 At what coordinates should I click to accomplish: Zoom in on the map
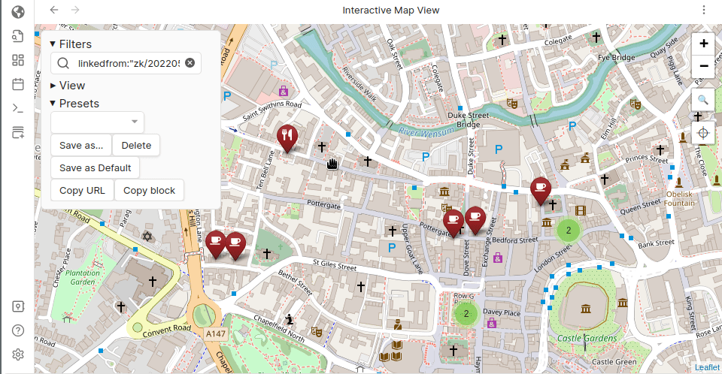tap(703, 44)
